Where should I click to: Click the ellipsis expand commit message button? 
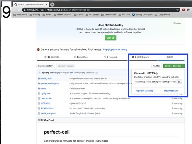(x=97, y=73)
